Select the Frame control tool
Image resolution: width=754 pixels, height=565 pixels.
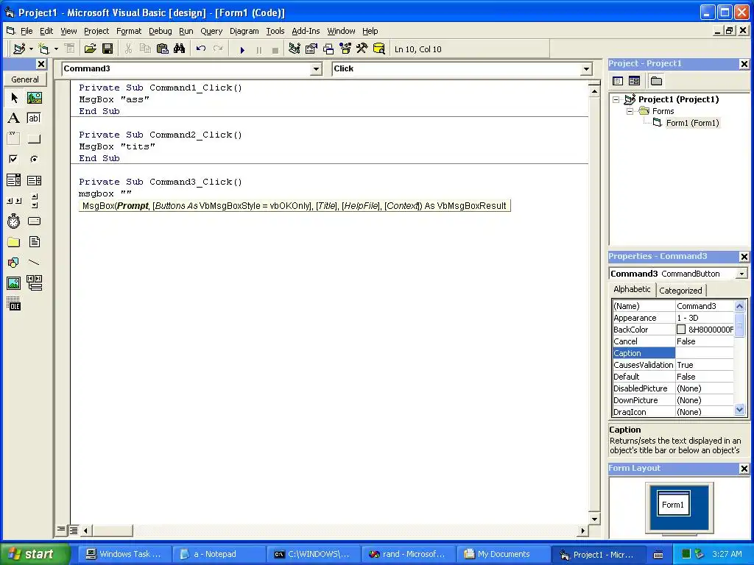14,139
